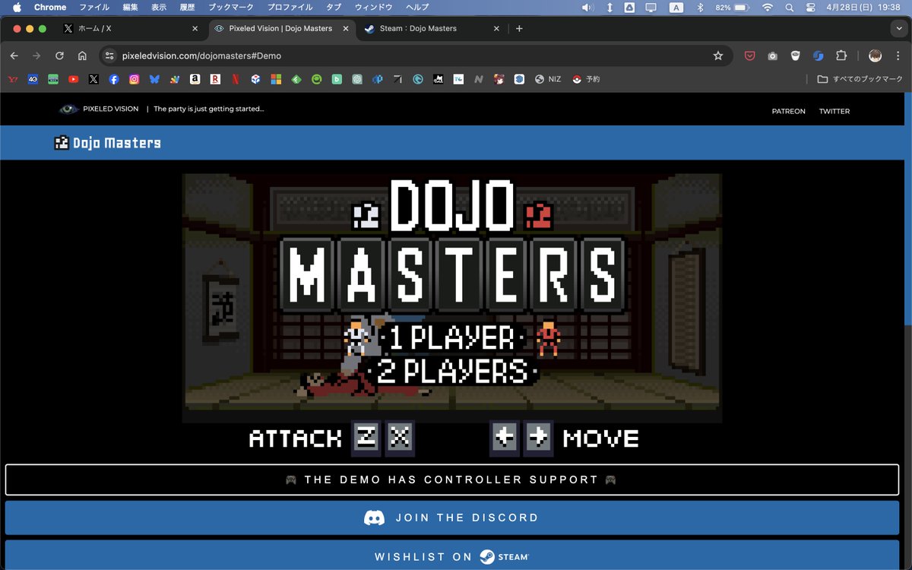Open the tab search chevron

click(899, 28)
